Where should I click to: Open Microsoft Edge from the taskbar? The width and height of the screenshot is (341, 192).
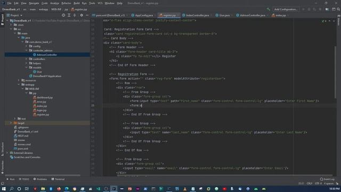[x=67, y=189]
